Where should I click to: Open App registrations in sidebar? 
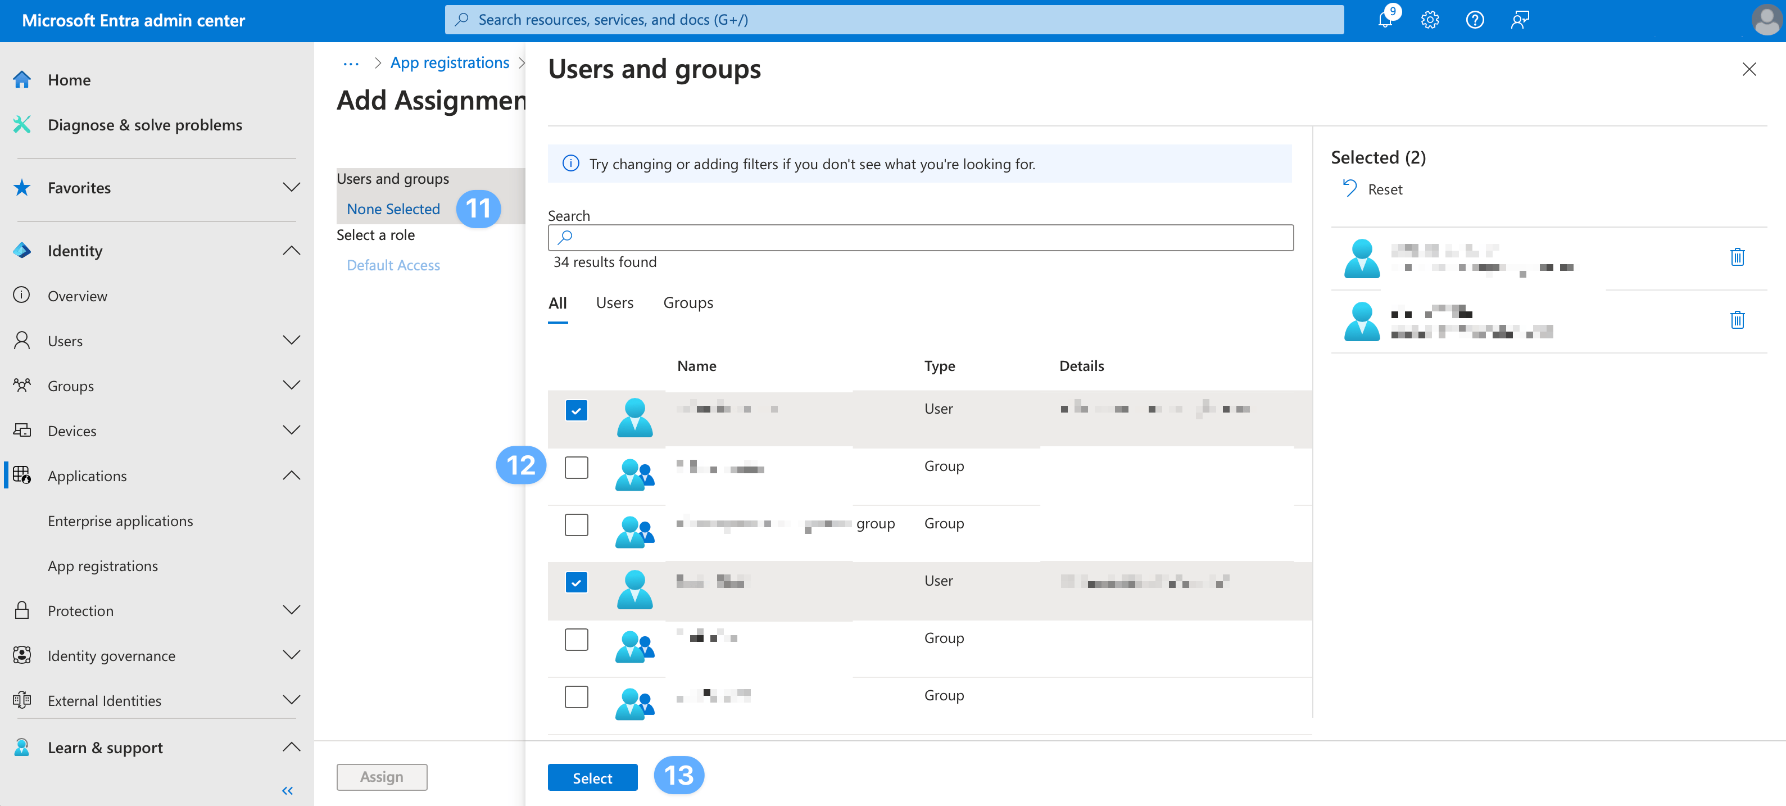point(103,566)
